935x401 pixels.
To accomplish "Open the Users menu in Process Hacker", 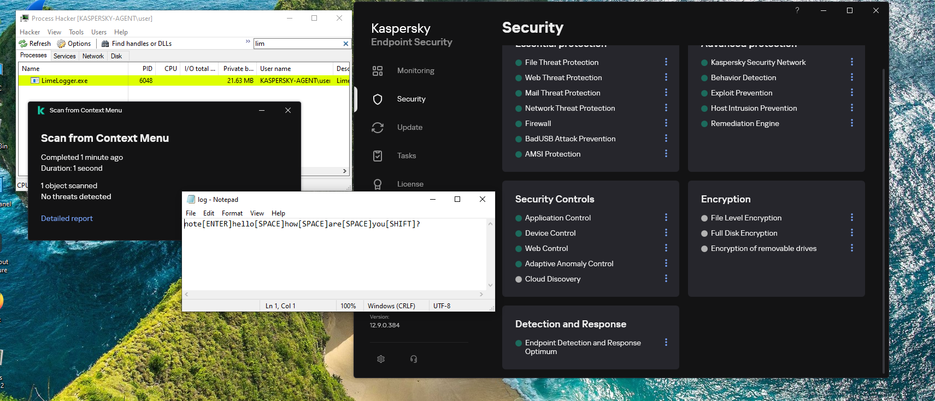I will tap(99, 32).
